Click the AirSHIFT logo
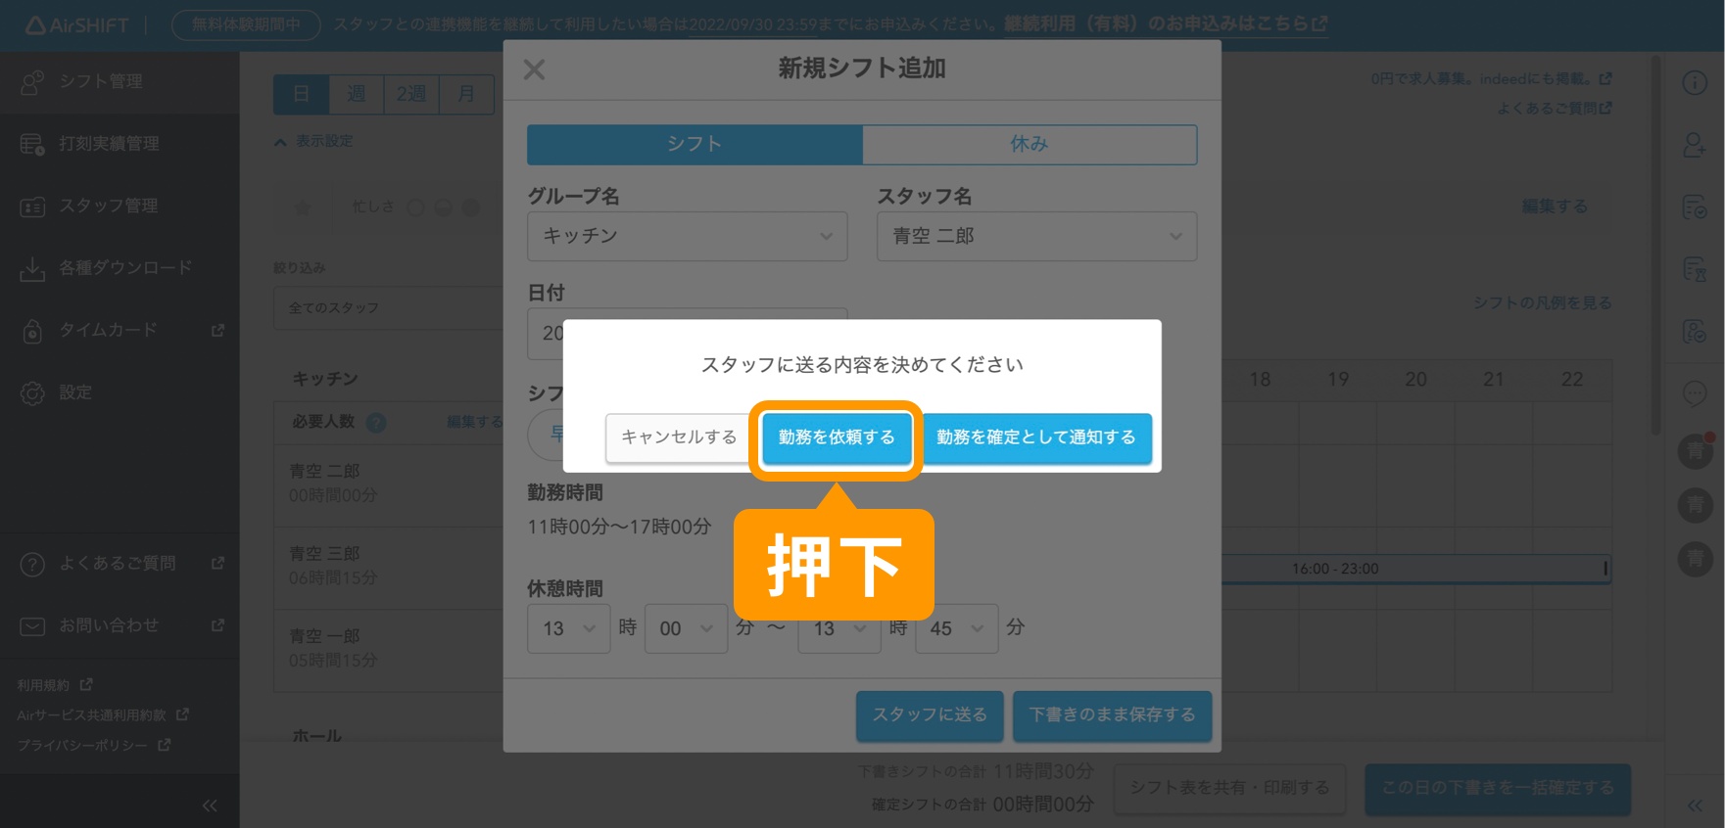Screen dimensions: 1725x828 click(76, 25)
